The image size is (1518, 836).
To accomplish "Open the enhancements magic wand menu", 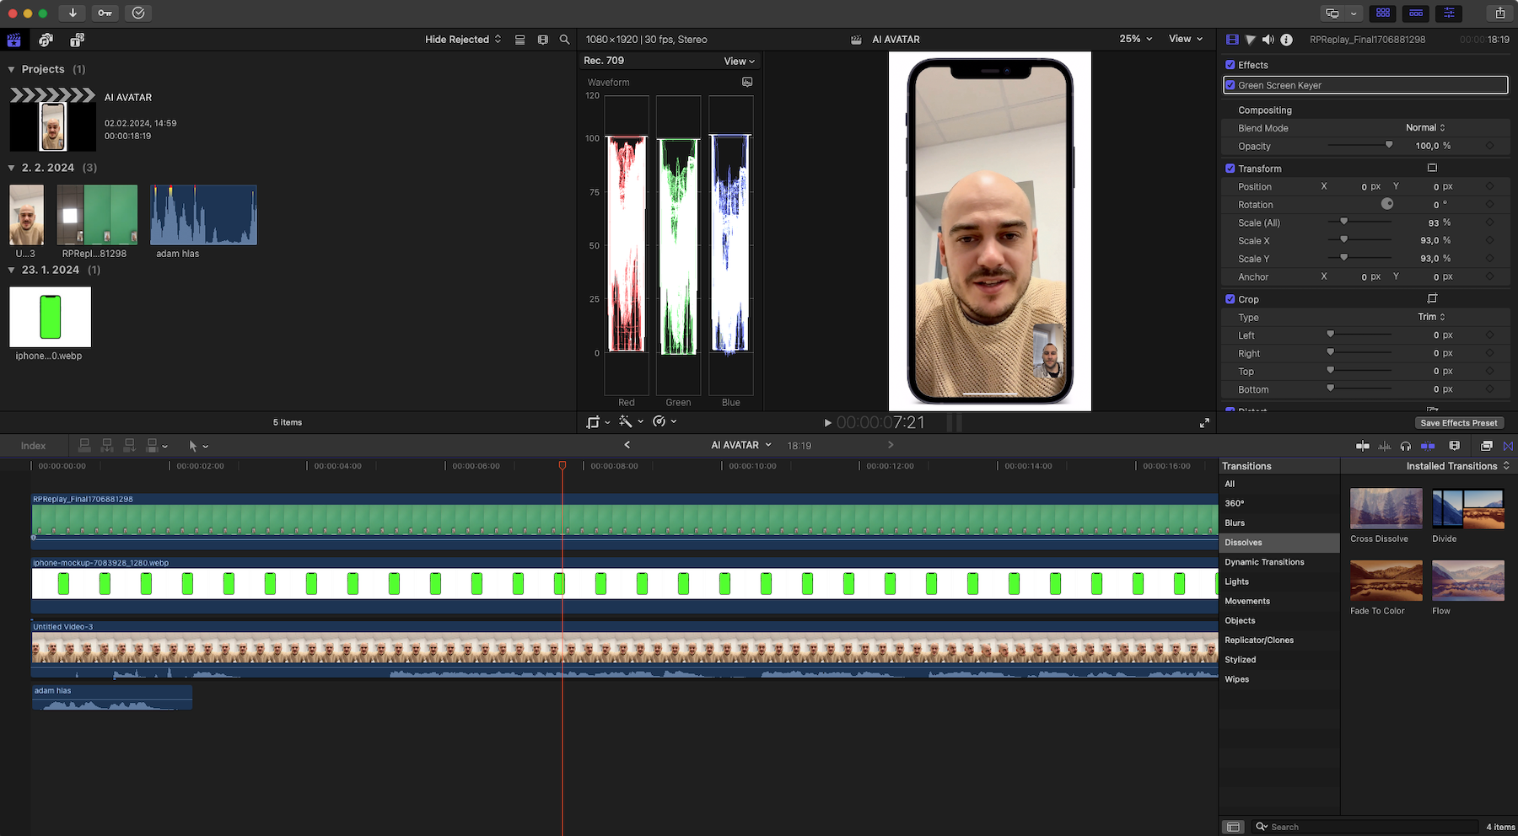I will pos(631,421).
